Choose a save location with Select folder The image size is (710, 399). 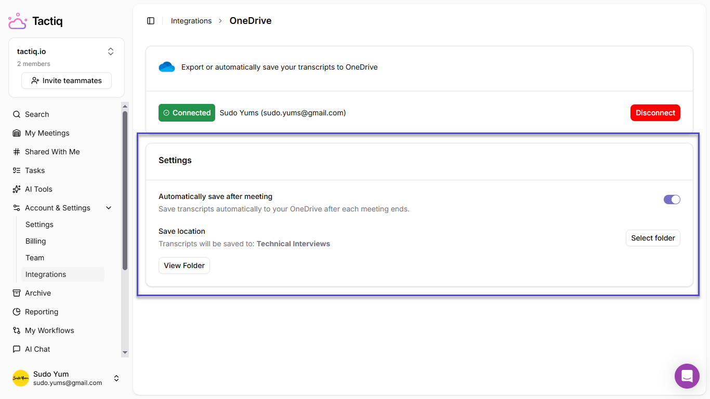click(x=653, y=237)
